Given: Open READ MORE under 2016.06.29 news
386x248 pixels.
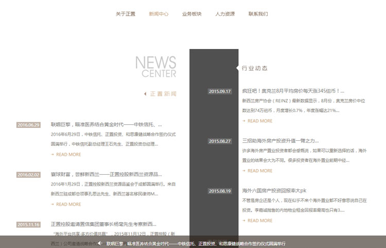Looking at the screenshot, I should pyautogui.click(x=68, y=155).
